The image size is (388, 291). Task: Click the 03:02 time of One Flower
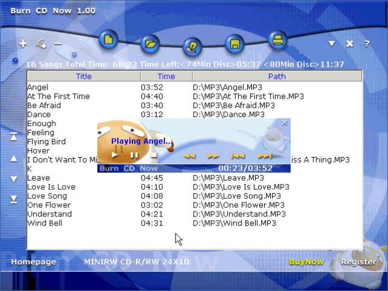click(x=152, y=205)
